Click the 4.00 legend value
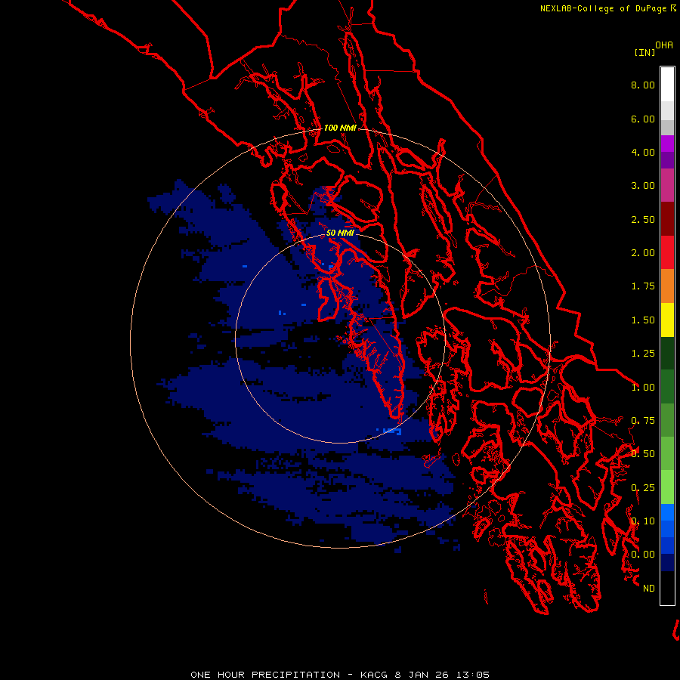Viewport: 680px width, 680px height. [x=643, y=152]
